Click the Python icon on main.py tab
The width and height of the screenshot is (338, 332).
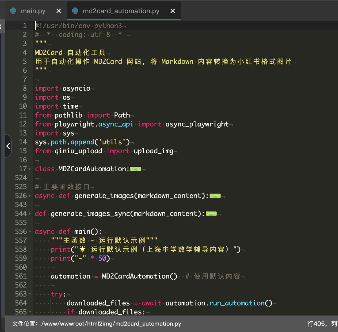(x=13, y=11)
